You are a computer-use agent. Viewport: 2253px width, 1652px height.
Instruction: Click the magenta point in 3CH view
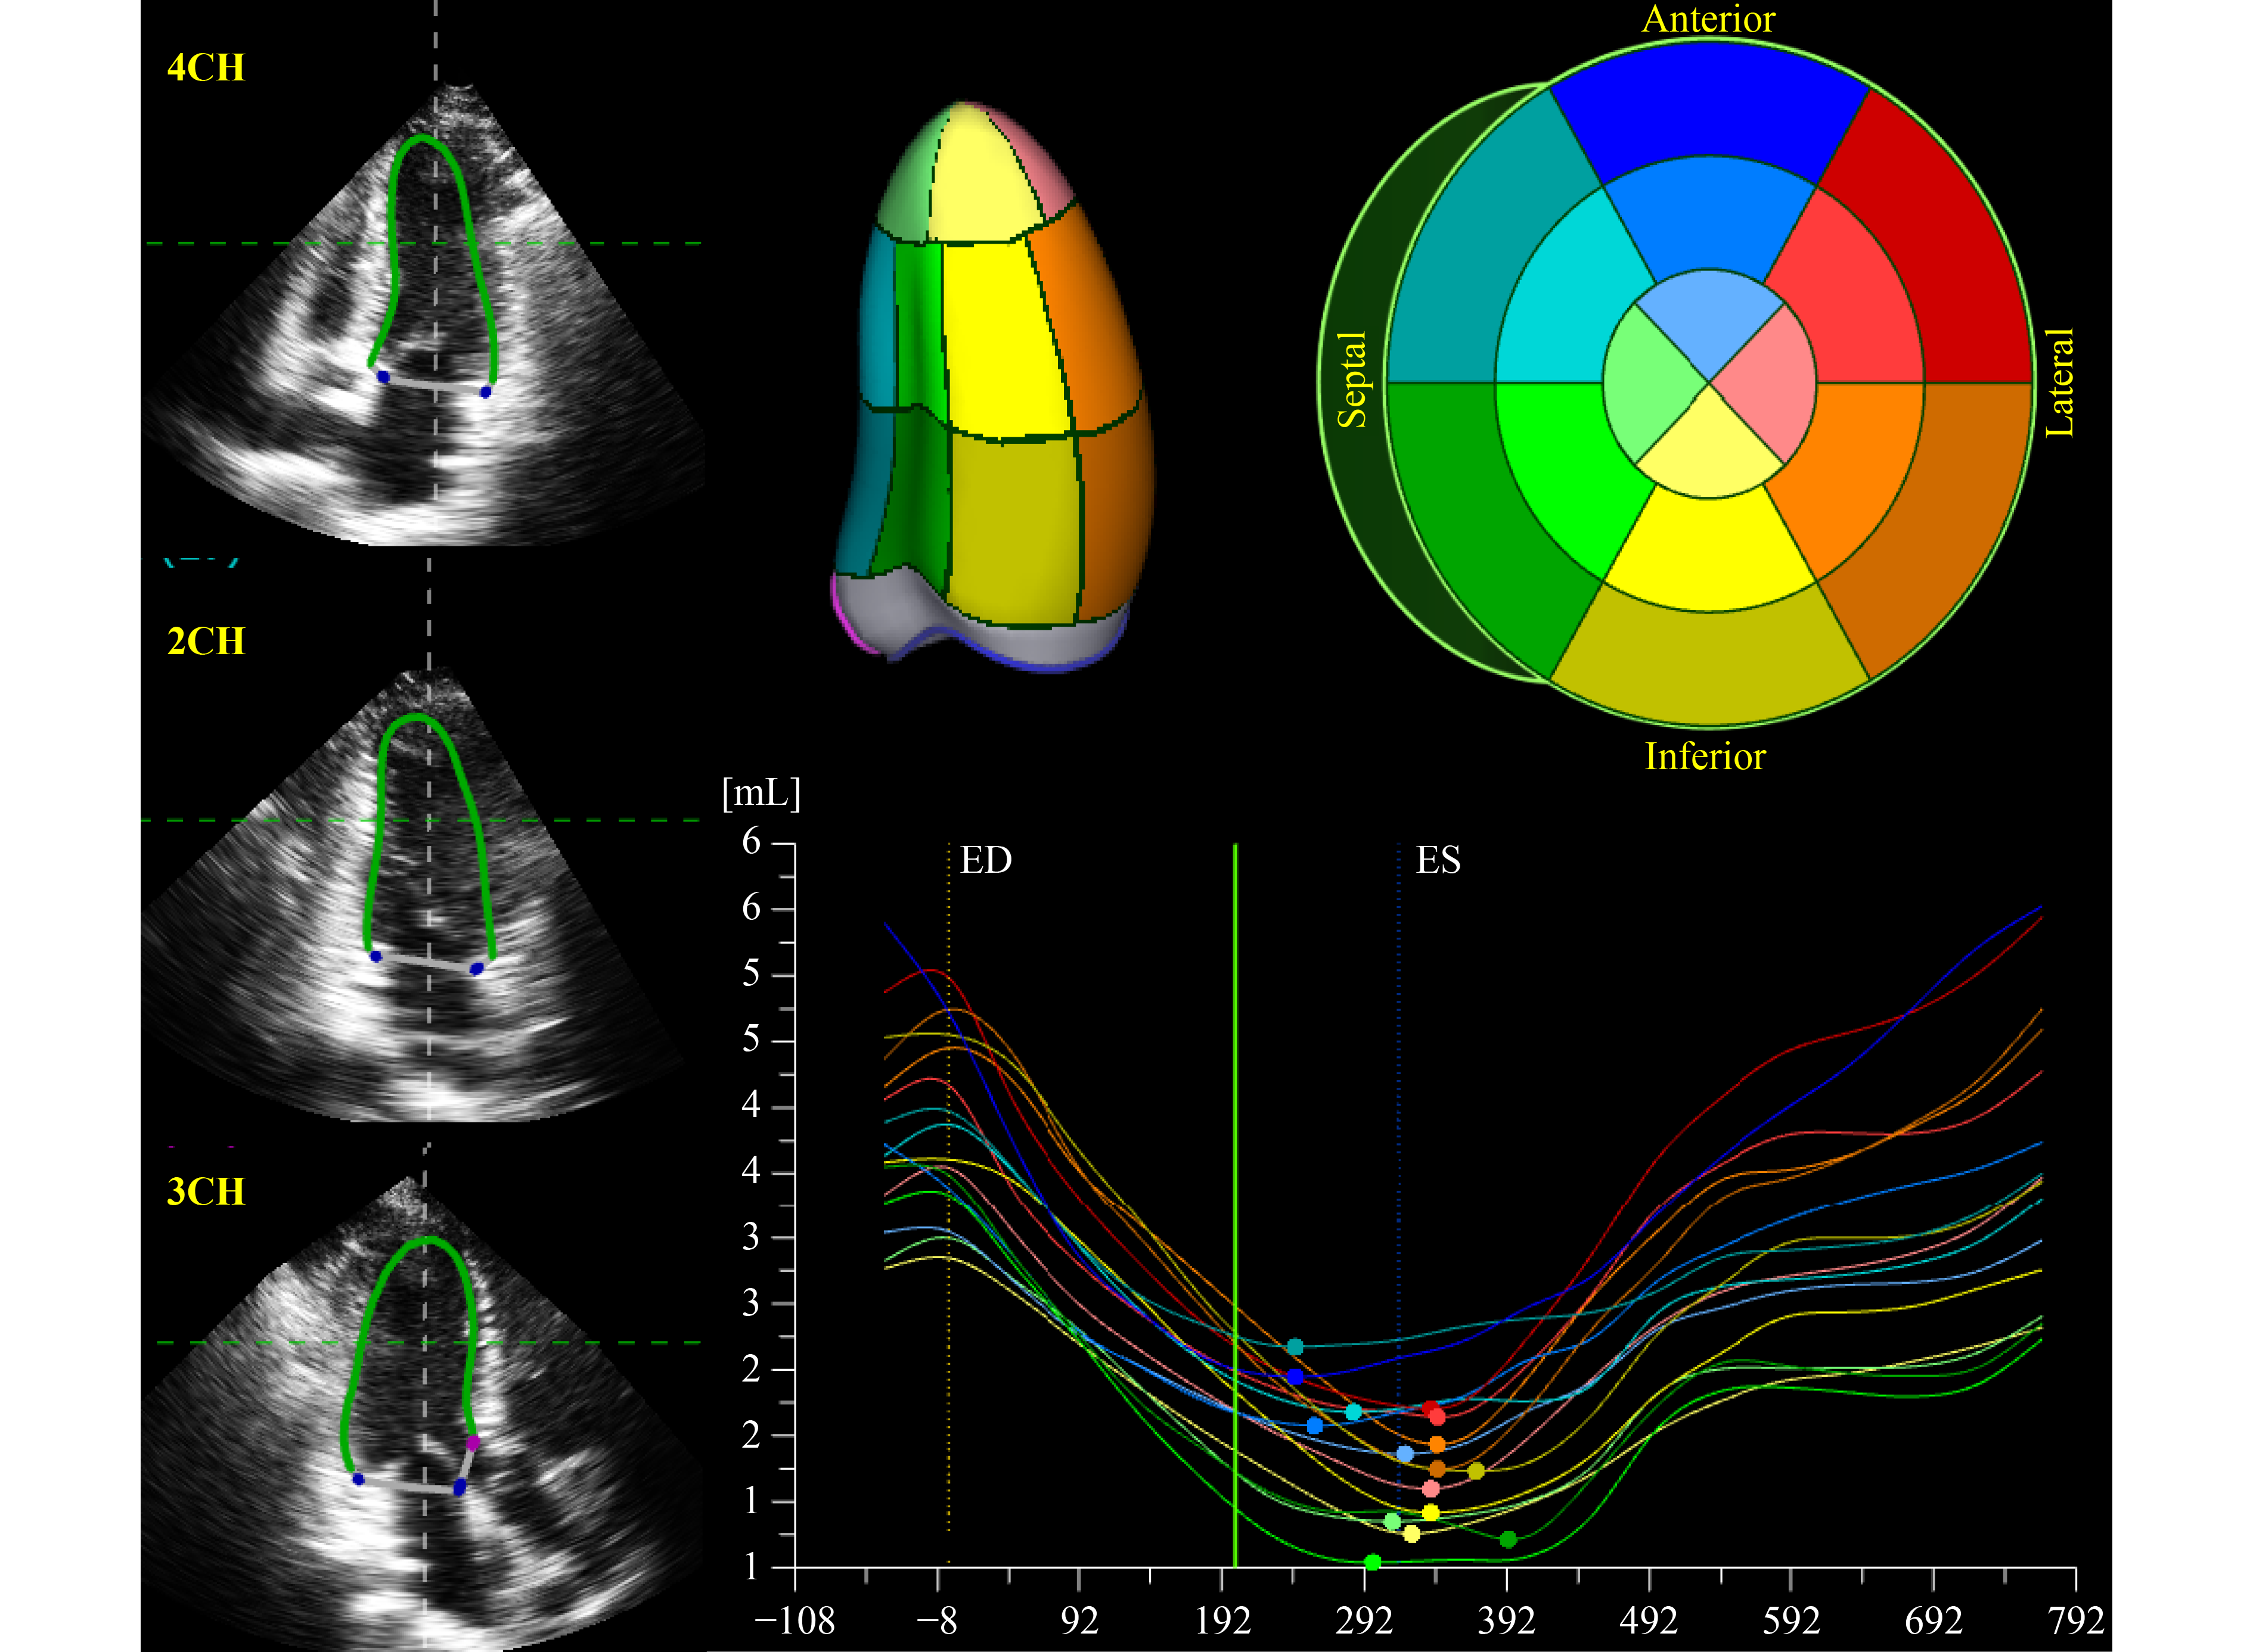473,1442
